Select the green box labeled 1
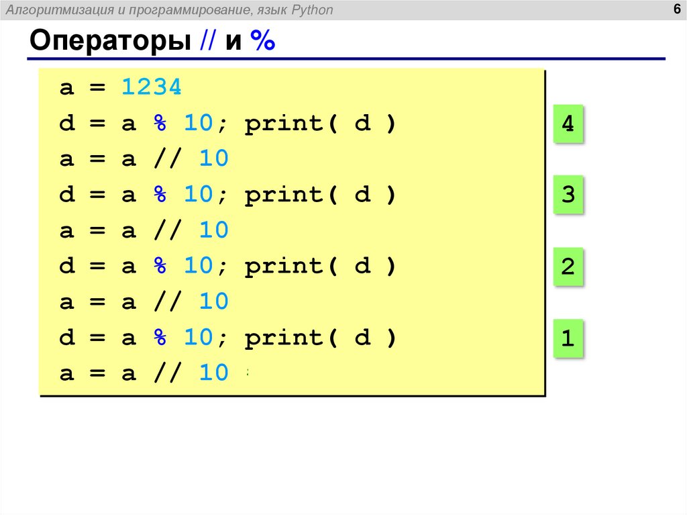 point(567,339)
